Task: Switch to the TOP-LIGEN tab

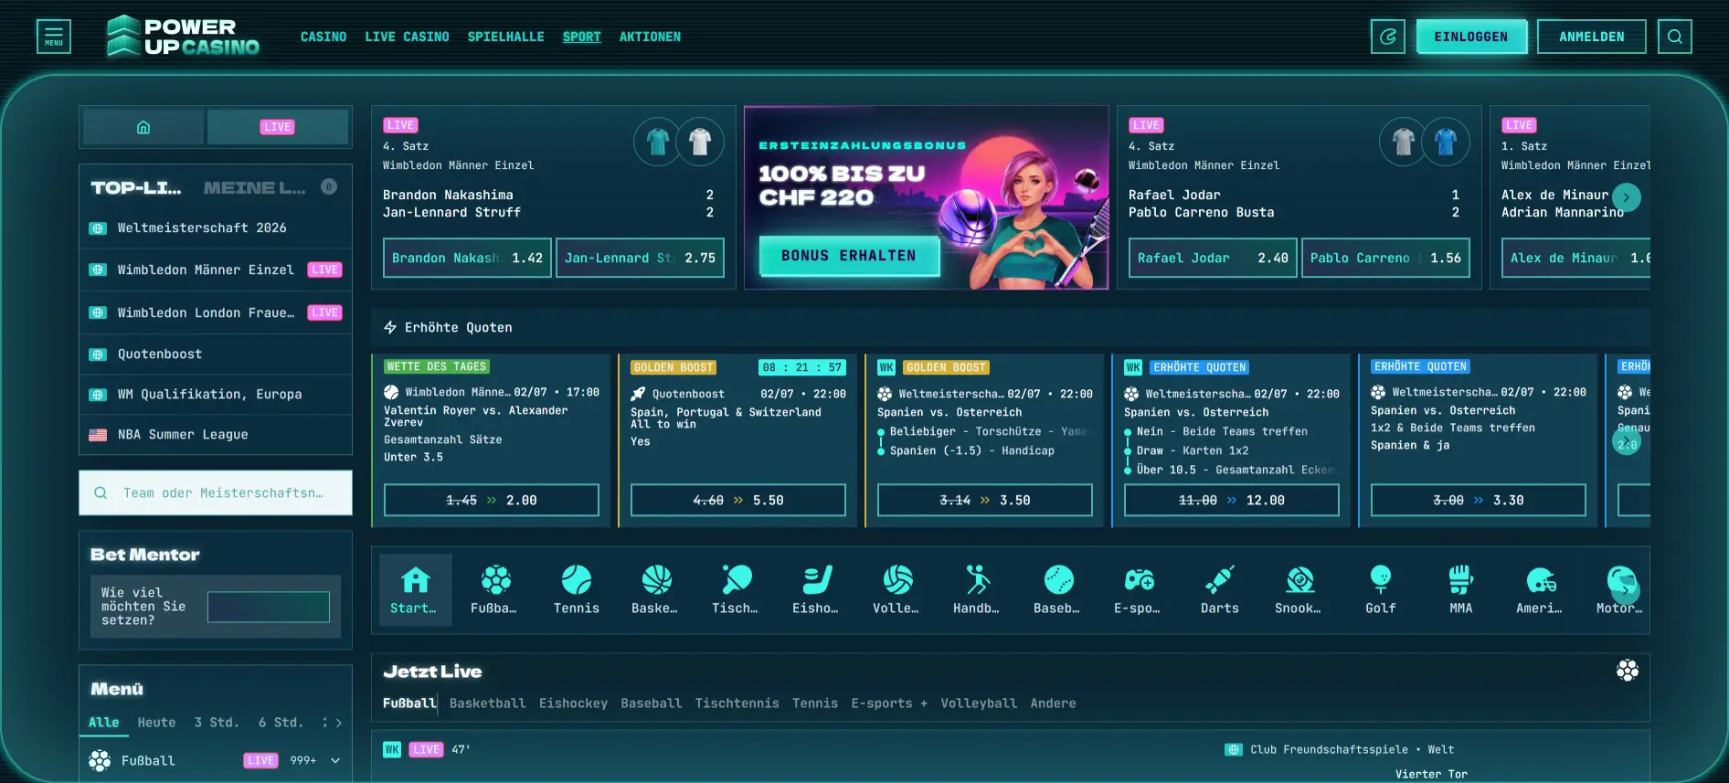Action: point(136,187)
